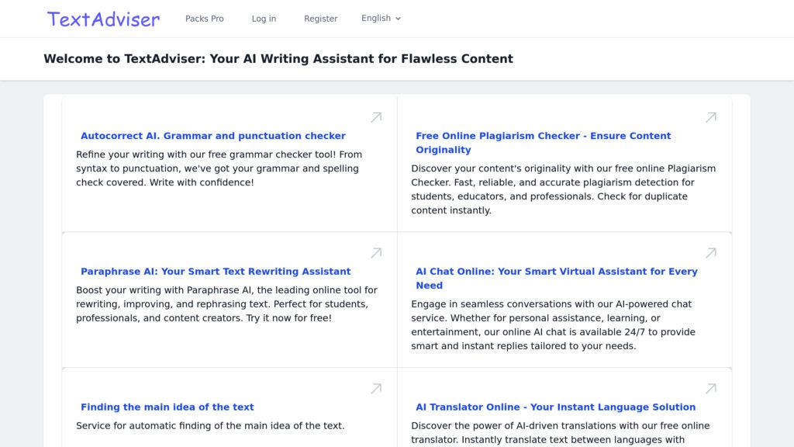Open the arrow icon on Autocorrect AI card
Image resolution: width=794 pixels, height=447 pixels.
(x=376, y=118)
